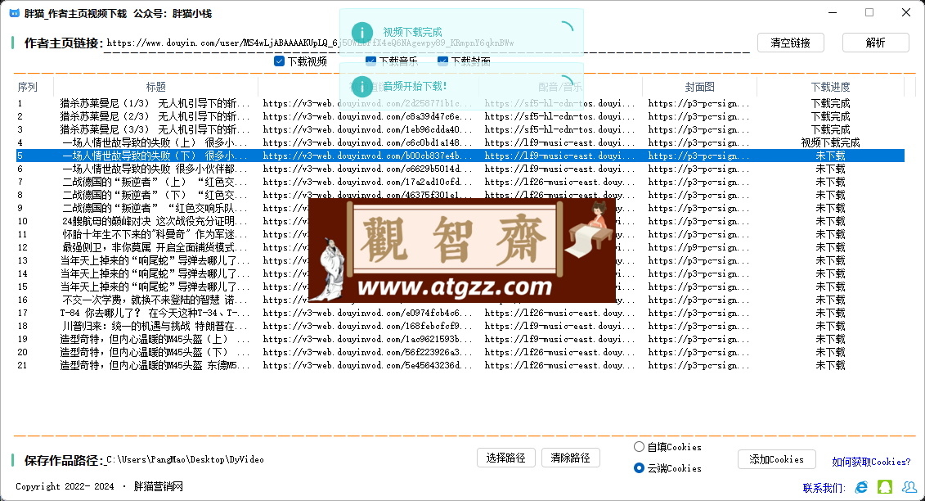Click the blue cat app icon in title bar
Screen dimensions: 925x501
(14, 13)
